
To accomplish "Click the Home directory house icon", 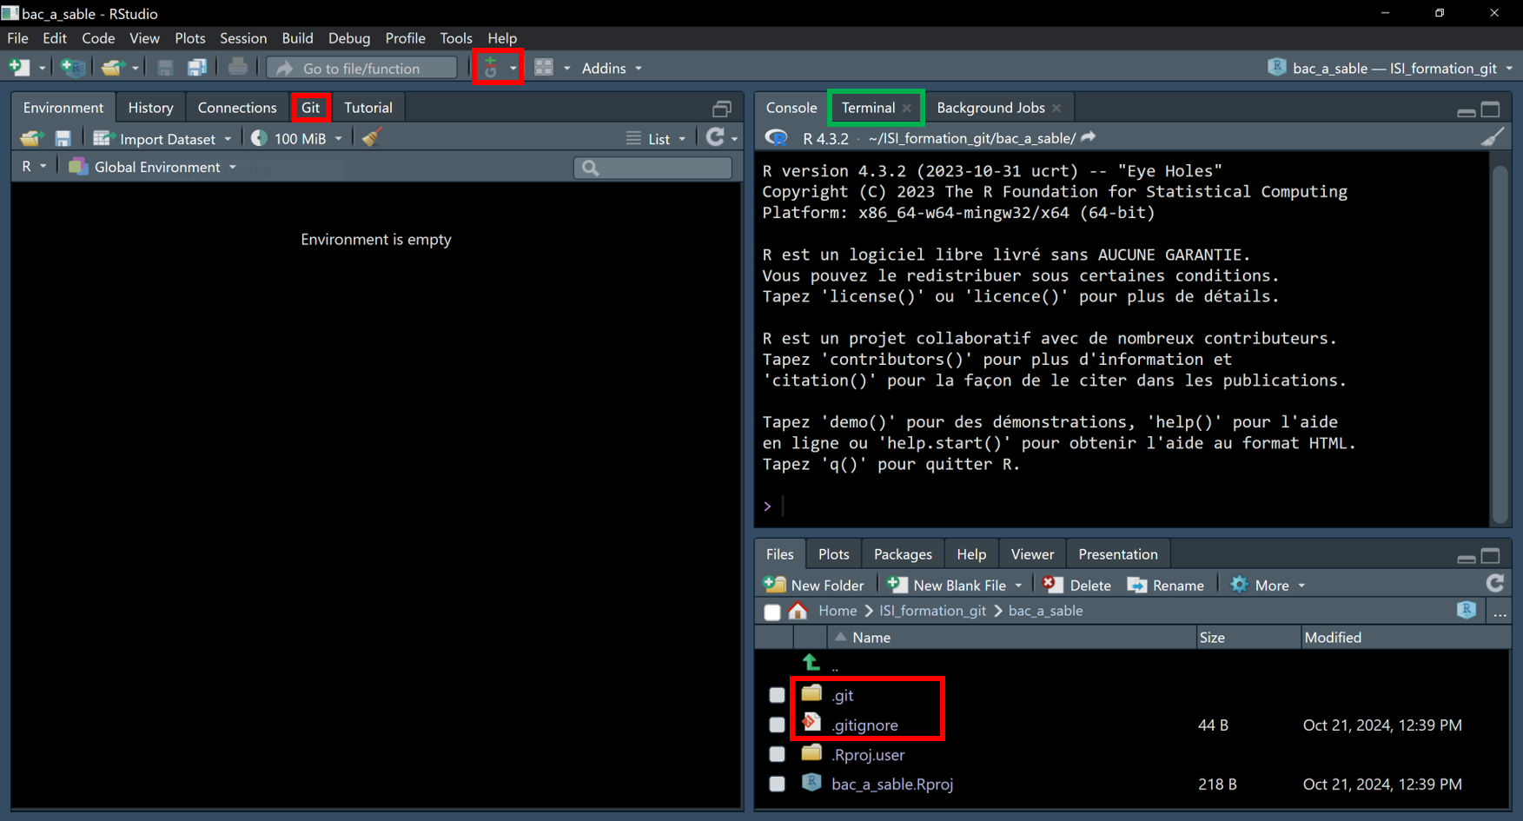I will click(x=798, y=611).
